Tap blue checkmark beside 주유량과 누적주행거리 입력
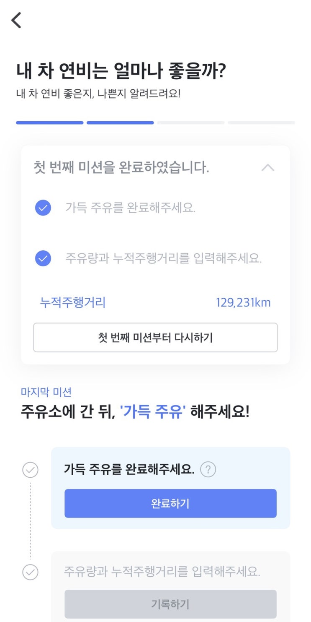This screenshot has width=311, height=622. tap(43, 258)
